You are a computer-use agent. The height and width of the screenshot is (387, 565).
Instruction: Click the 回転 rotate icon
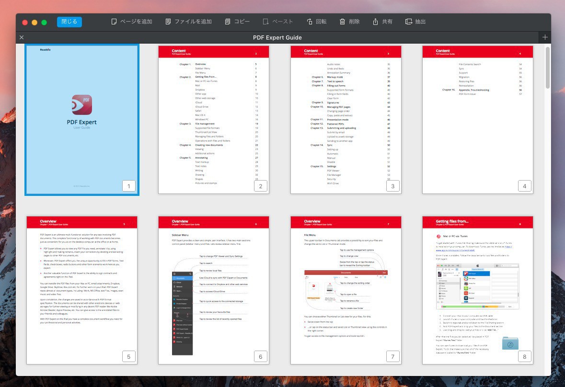[x=309, y=22]
